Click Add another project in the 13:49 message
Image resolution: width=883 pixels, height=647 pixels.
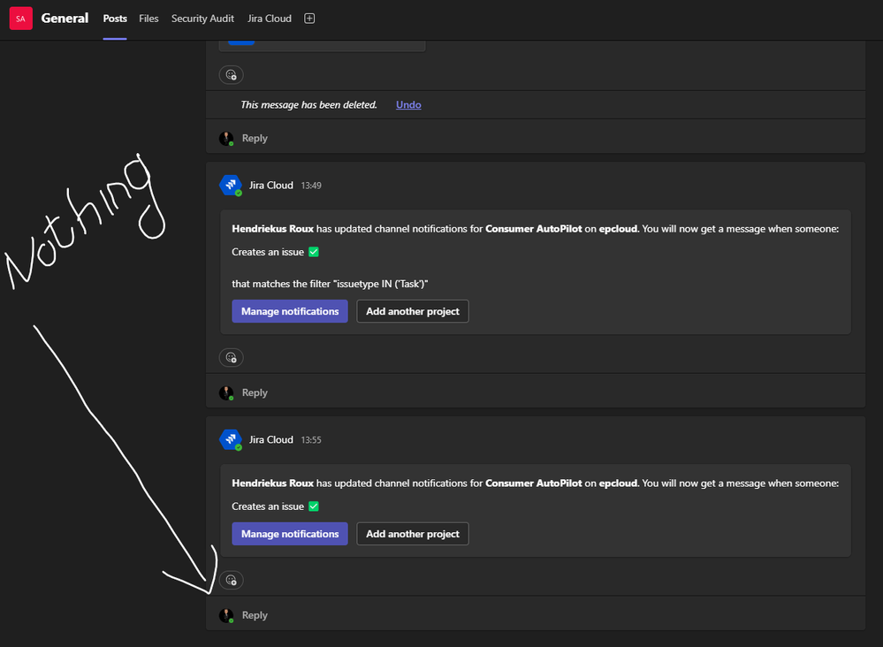click(x=413, y=311)
